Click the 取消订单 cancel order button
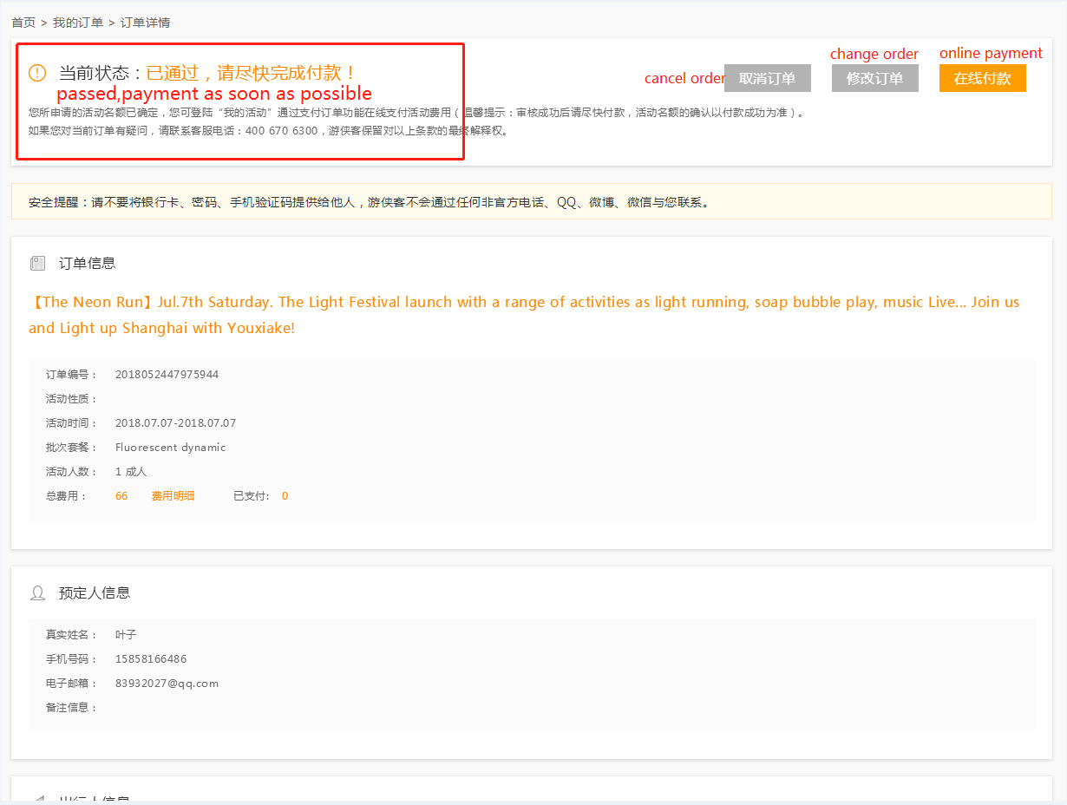1067x805 pixels. pos(767,78)
